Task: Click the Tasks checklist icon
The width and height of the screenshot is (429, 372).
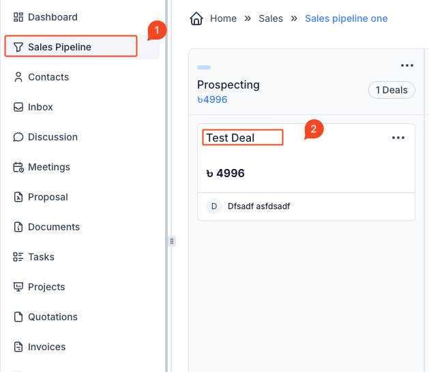Action: click(x=18, y=257)
